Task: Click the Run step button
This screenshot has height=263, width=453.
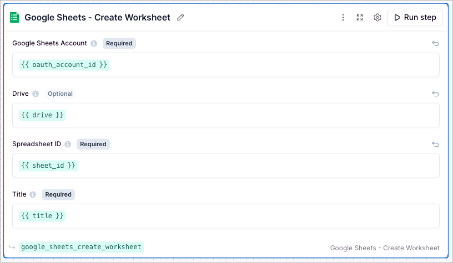Action: click(415, 18)
